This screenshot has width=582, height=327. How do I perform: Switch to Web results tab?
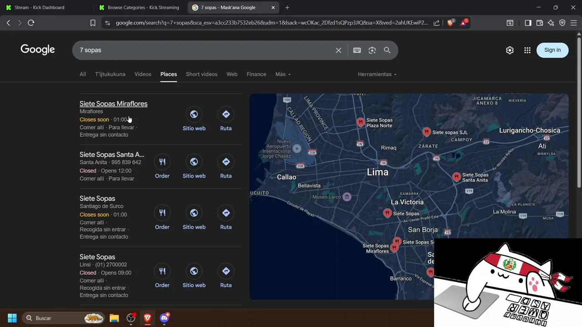232,74
